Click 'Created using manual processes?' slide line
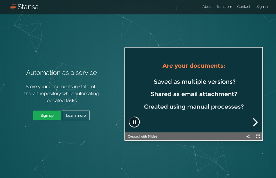Viewport: 276px width, 178px height. (x=194, y=107)
